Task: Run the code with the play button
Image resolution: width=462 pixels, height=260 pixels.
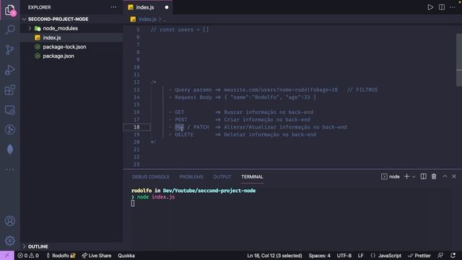Action: coord(430,7)
